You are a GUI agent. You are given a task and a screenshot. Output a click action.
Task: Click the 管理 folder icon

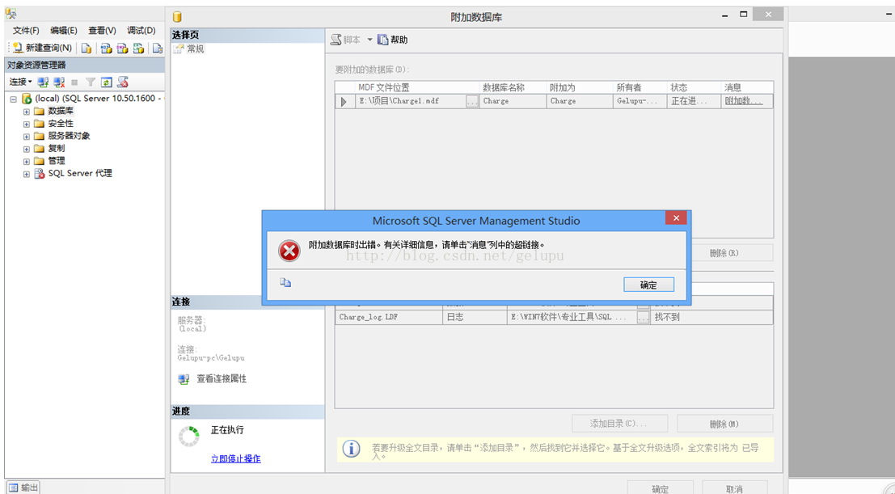tap(39, 161)
